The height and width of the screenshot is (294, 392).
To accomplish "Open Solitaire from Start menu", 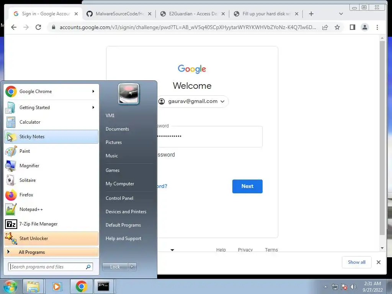I will coord(51,180).
